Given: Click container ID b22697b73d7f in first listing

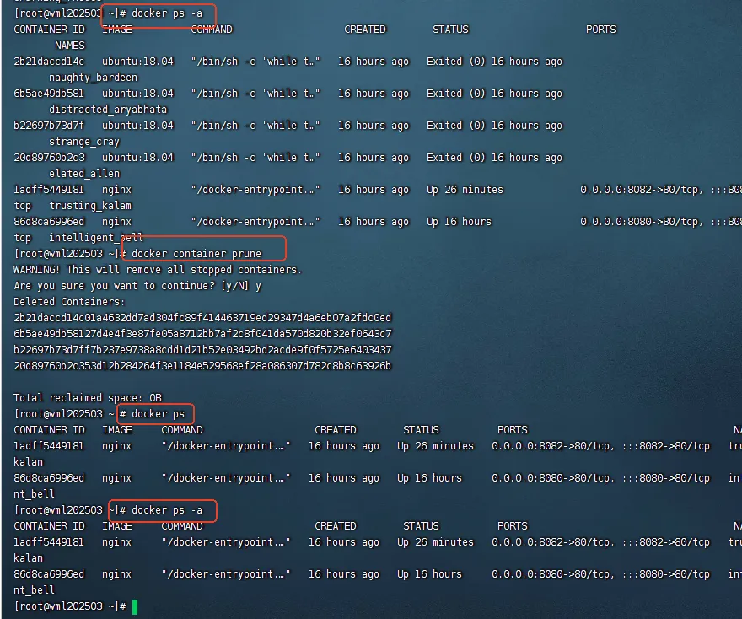Looking at the screenshot, I should coord(49,126).
